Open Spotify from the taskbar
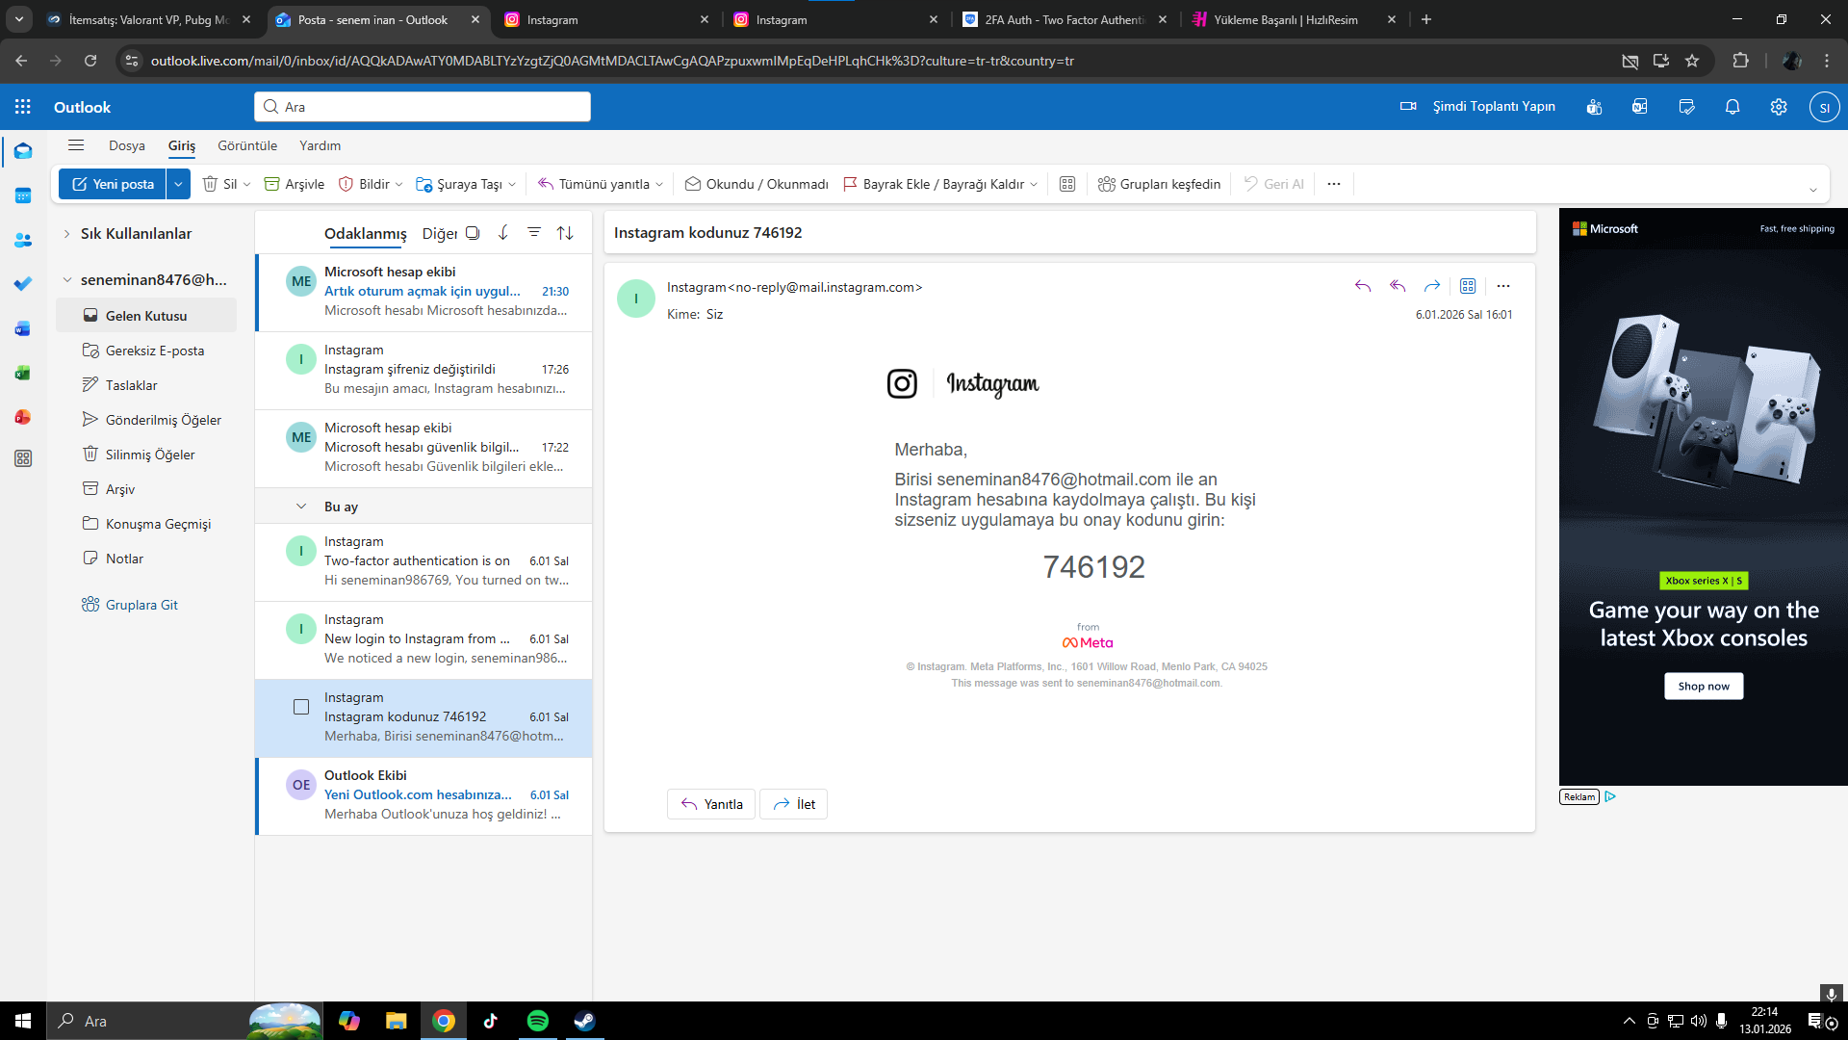Image resolution: width=1848 pixels, height=1040 pixels. click(x=537, y=1021)
